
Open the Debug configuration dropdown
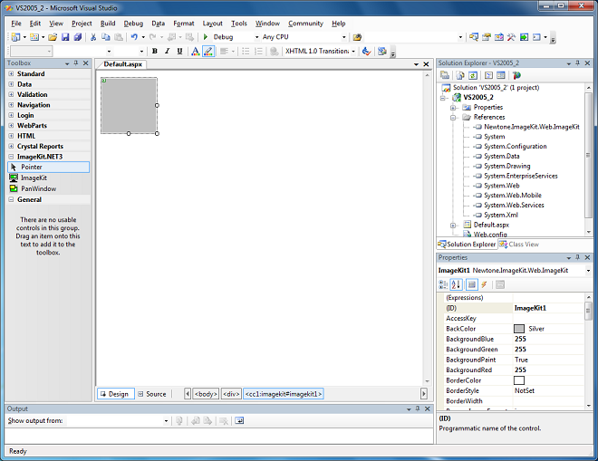(x=256, y=37)
